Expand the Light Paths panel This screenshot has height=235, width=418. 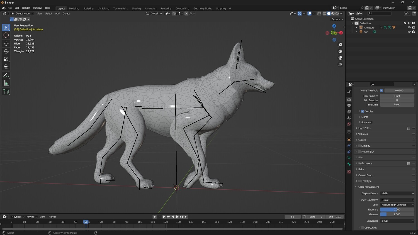pyautogui.click(x=364, y=128)
